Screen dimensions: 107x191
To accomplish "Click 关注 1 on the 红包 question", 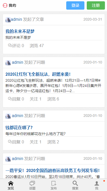I will [x=36, y=99].
